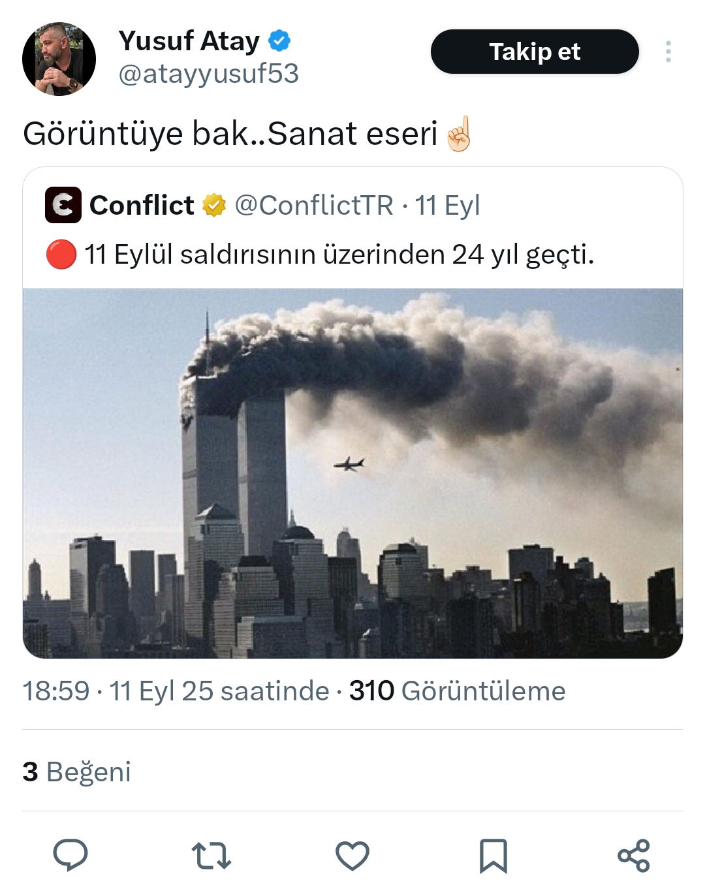705x889 pixels.
Task: Like the tweet with heart icon
Action: [352, 855]
